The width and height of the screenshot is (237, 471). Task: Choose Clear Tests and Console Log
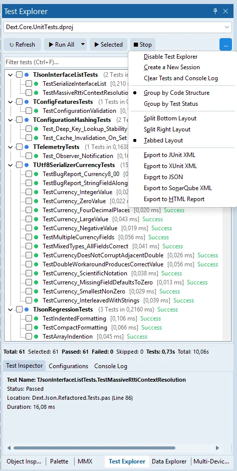tap(180, 78)
